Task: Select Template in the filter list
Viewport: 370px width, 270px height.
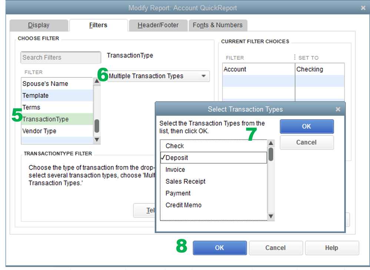Action: coord(57,95)
